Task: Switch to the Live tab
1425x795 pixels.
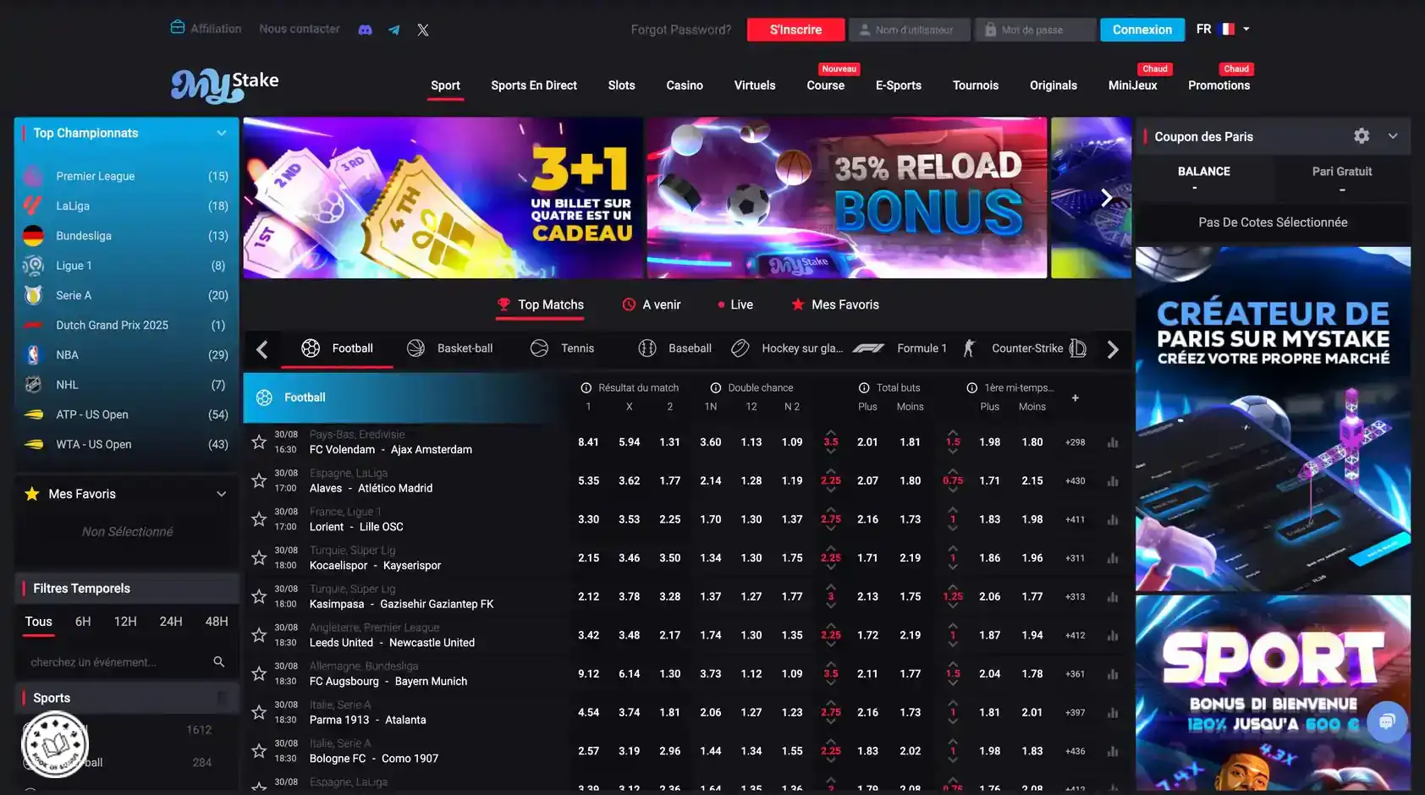Action: coord(735,304)
